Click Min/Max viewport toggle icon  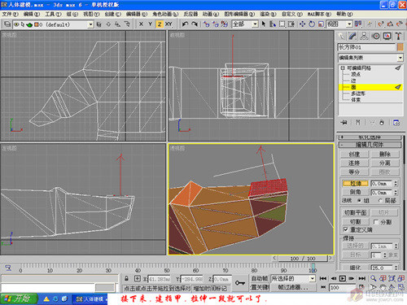click(x=401, y=287)
